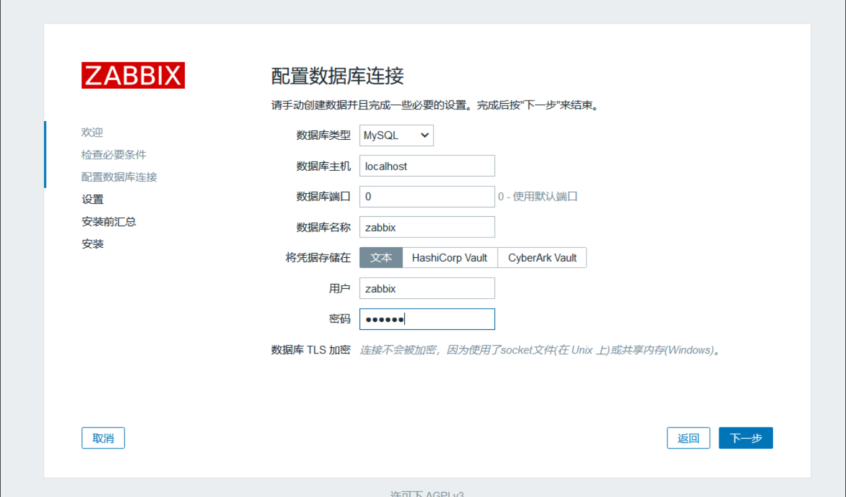Select the database name input field
Viewport: 846px width, 497px height.
tap(427, 227)
